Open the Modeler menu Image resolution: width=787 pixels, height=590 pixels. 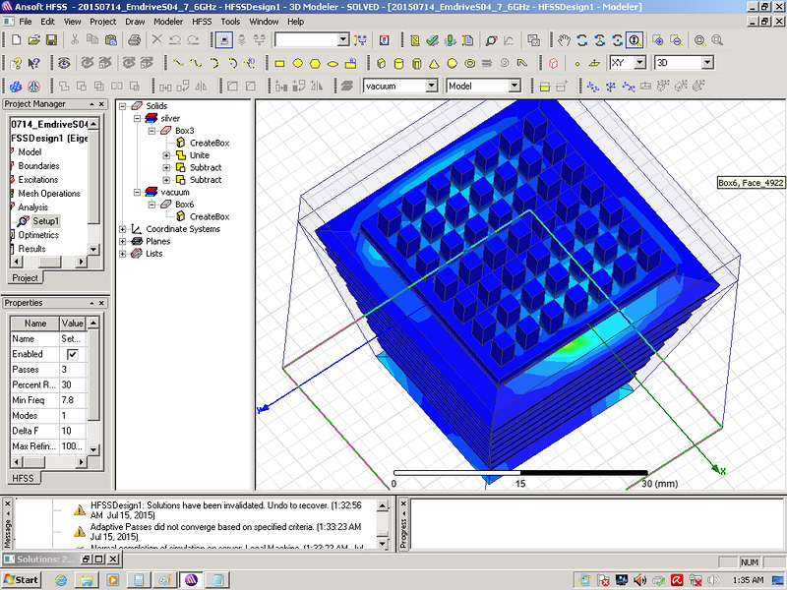(167, 21)
